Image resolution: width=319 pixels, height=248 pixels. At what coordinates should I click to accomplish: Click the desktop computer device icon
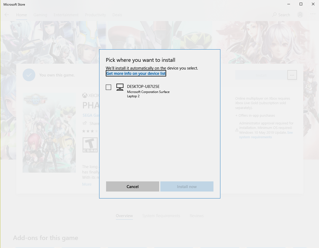120,87
